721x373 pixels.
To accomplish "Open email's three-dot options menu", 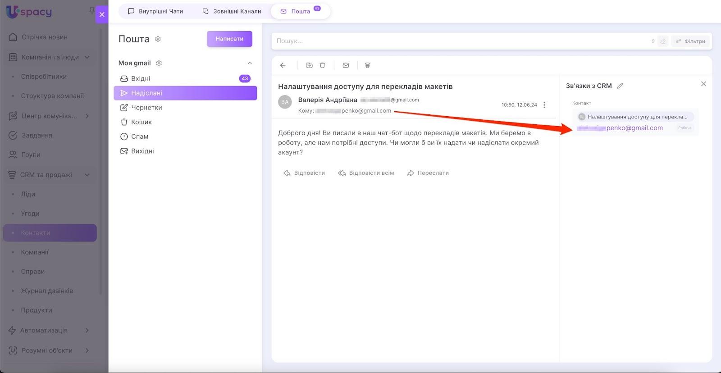I will click(544, 105).
